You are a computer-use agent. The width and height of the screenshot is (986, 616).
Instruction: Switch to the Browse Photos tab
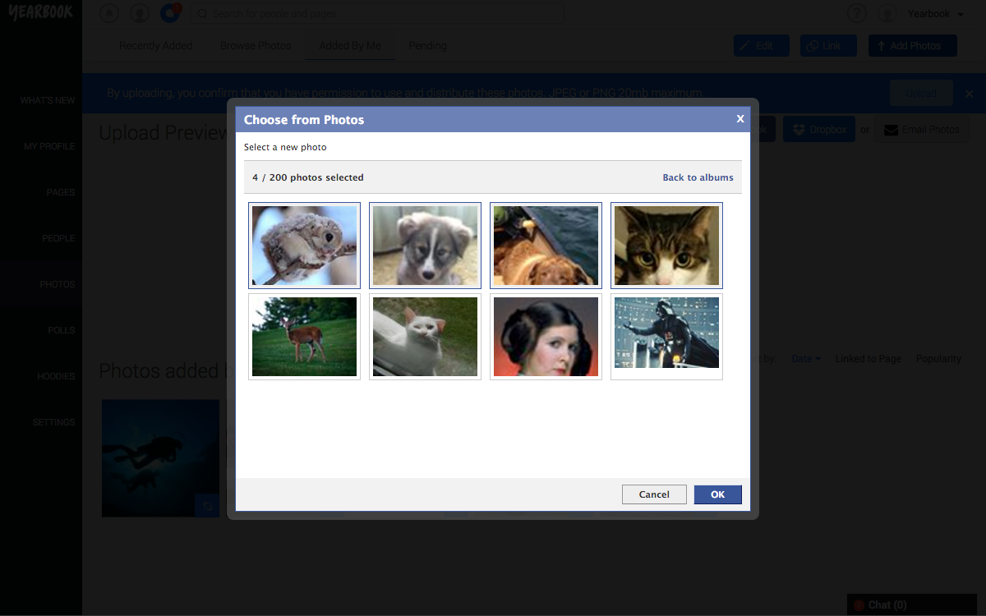[x=256, y=46]
